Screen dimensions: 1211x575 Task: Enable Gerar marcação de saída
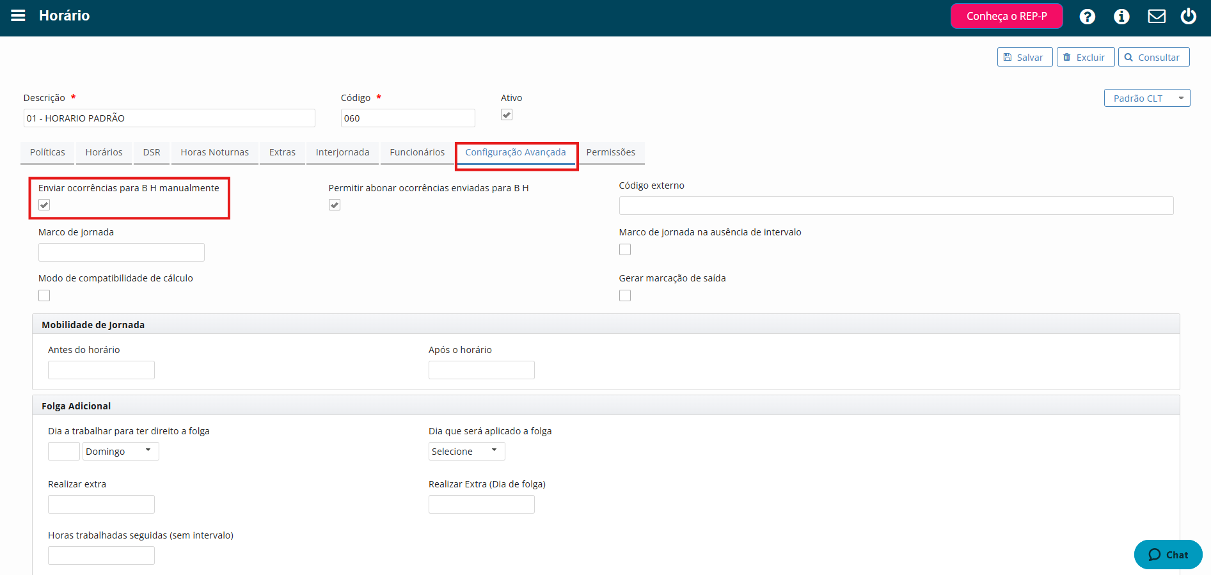[625, 295]
